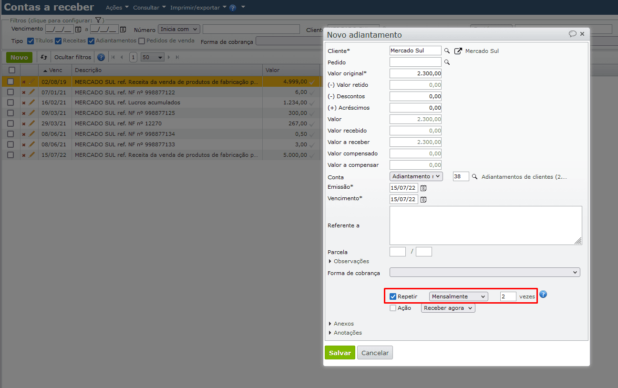This screenshot has height=388, width=618.
Task: Click the Cancelar button
Action: coord(375,353)
